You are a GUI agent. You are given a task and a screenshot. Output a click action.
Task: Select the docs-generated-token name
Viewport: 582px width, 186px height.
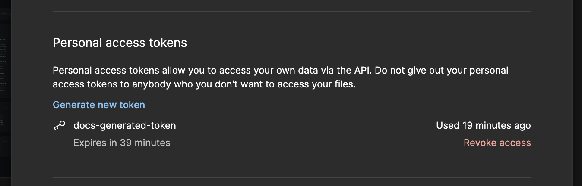point(125,126)
